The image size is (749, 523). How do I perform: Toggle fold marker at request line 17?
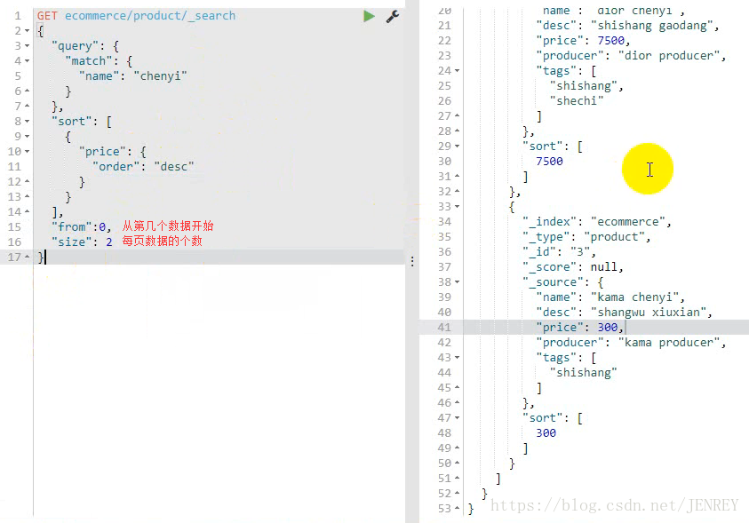(28, 258)
